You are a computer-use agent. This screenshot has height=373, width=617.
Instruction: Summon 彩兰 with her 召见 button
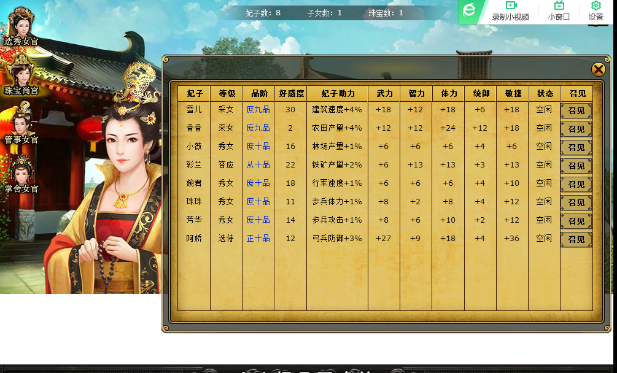coord(576,166)
